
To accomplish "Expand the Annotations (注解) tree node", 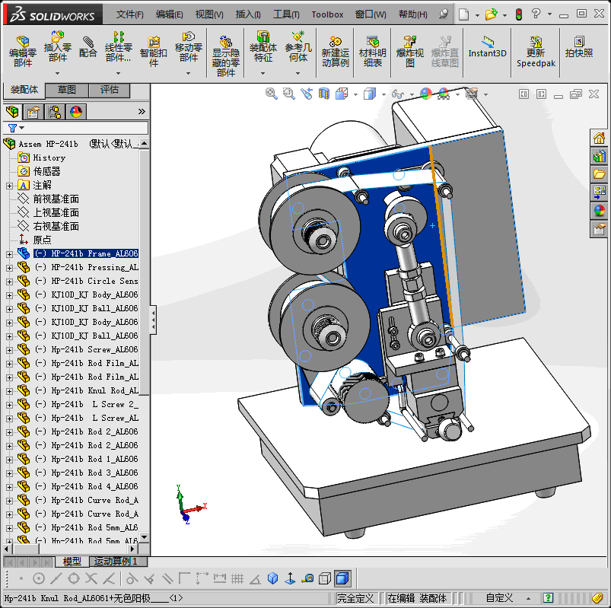I will tap(9, 186).
